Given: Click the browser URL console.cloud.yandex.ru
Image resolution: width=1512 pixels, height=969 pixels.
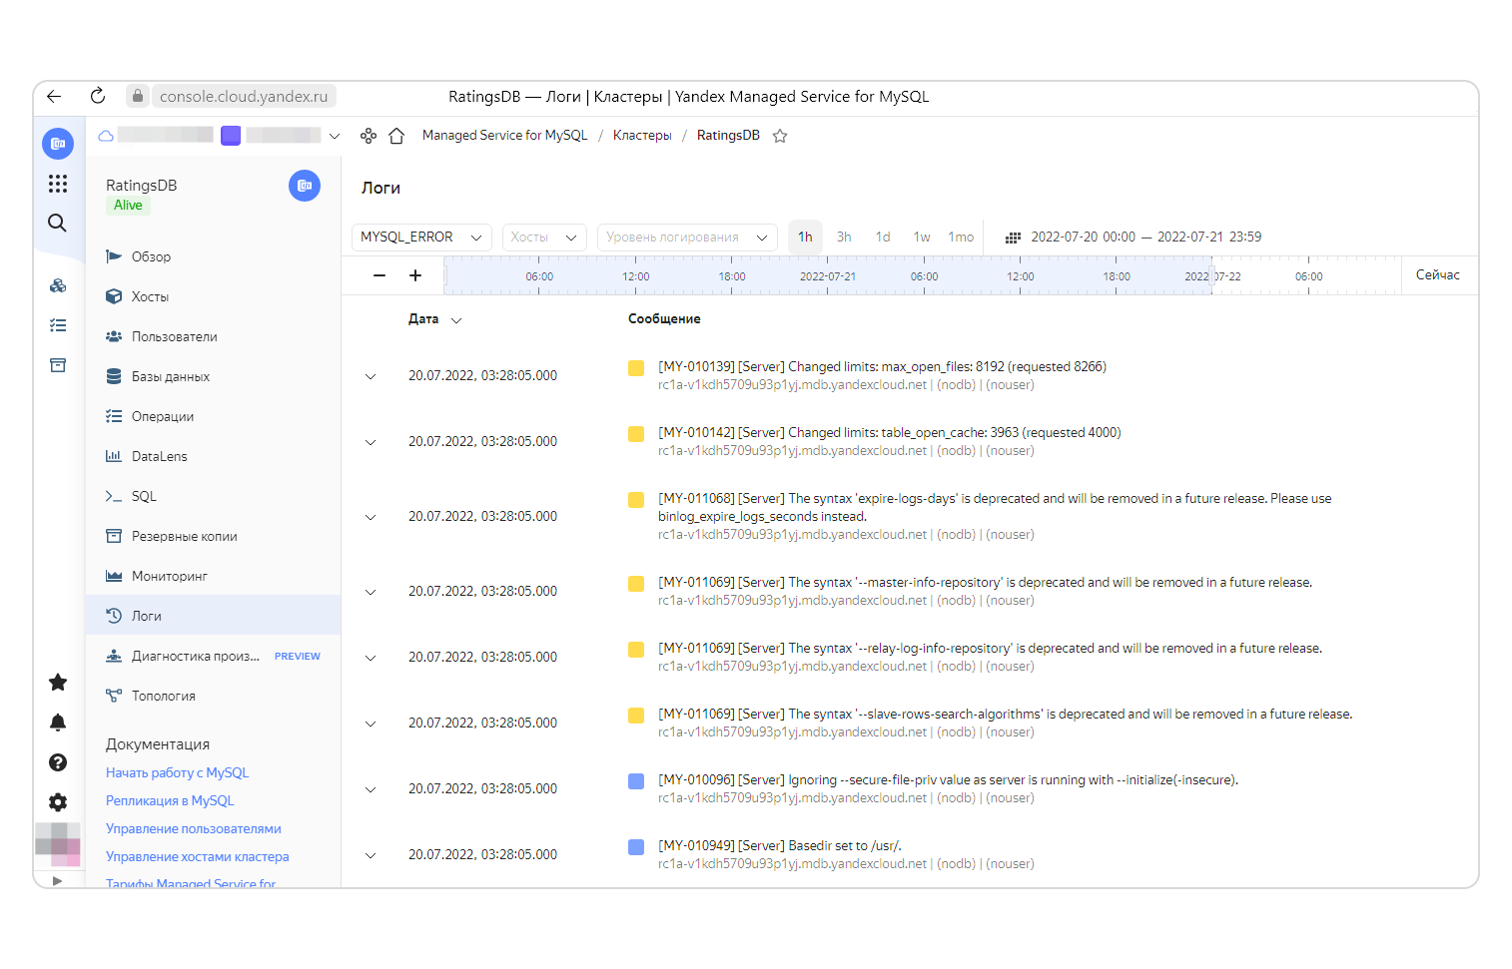Looking at the screenshot, I should pos(244,97).
